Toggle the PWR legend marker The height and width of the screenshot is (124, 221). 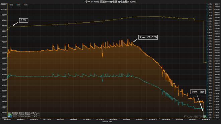(23, 5)
